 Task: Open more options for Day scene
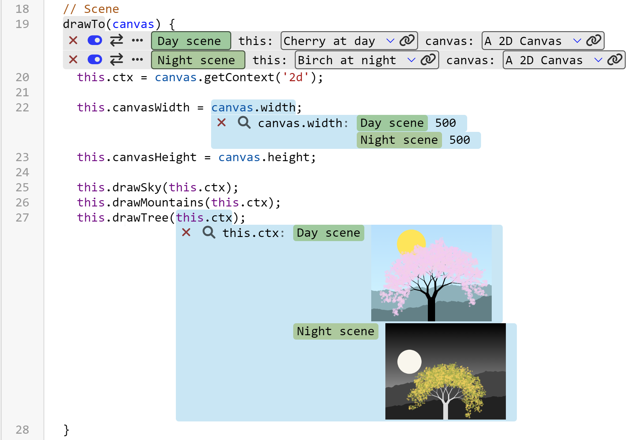(x=137, y=40)
